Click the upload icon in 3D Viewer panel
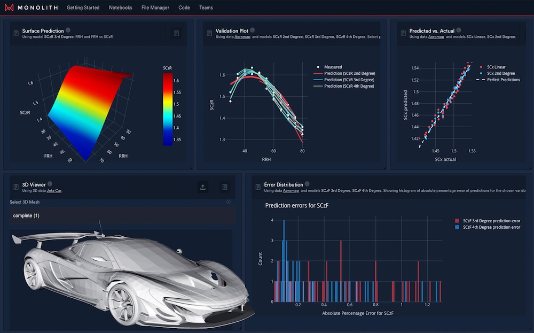Viewport: 534px width, 333px height. click(203, 187)
